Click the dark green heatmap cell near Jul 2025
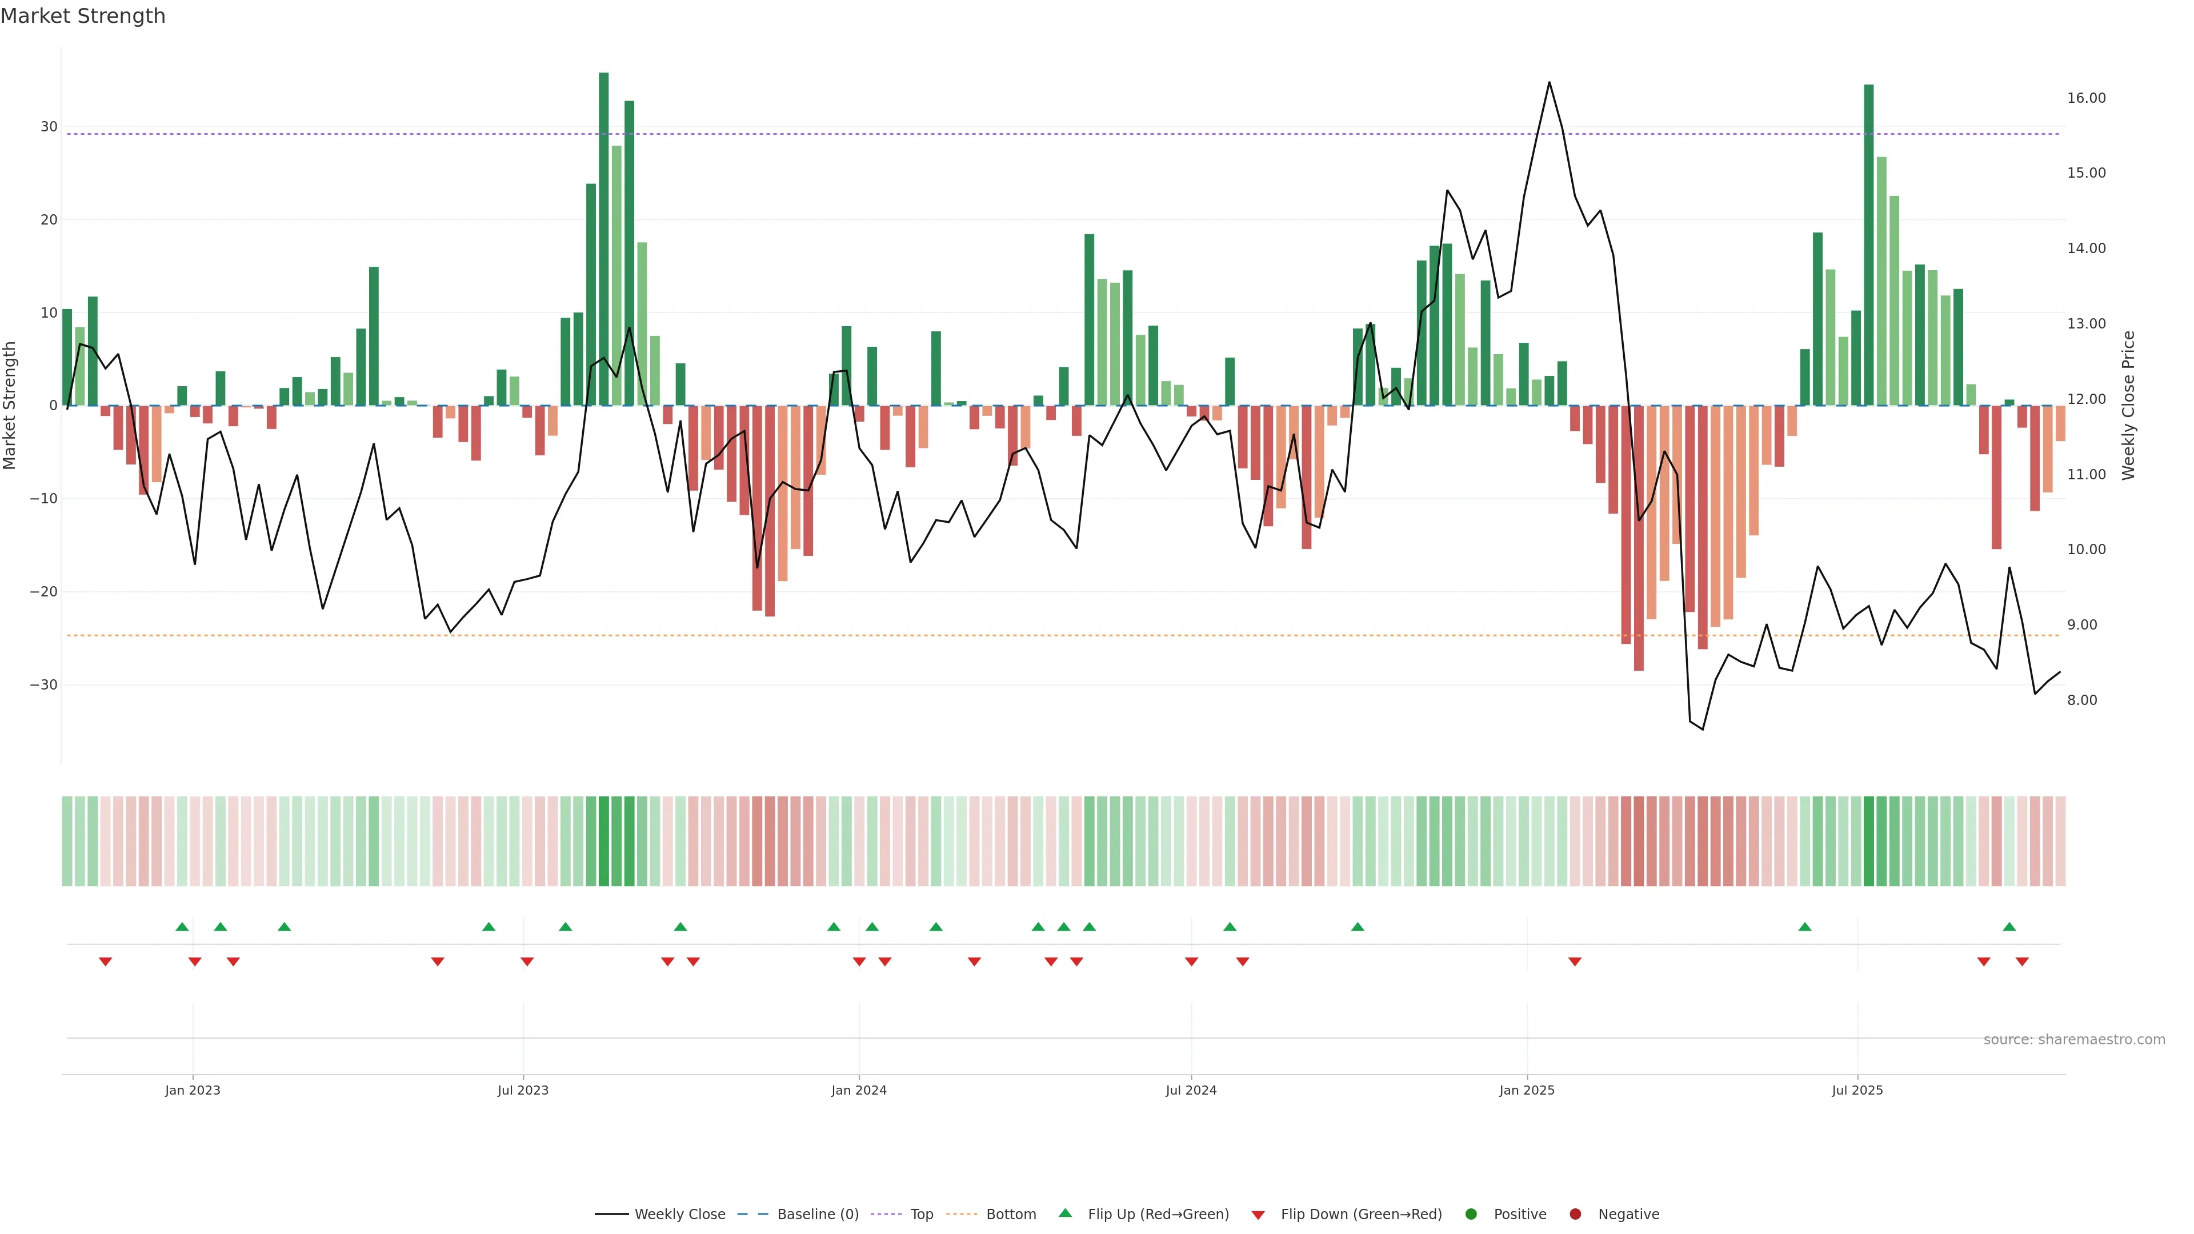 tap(1869, 842)
